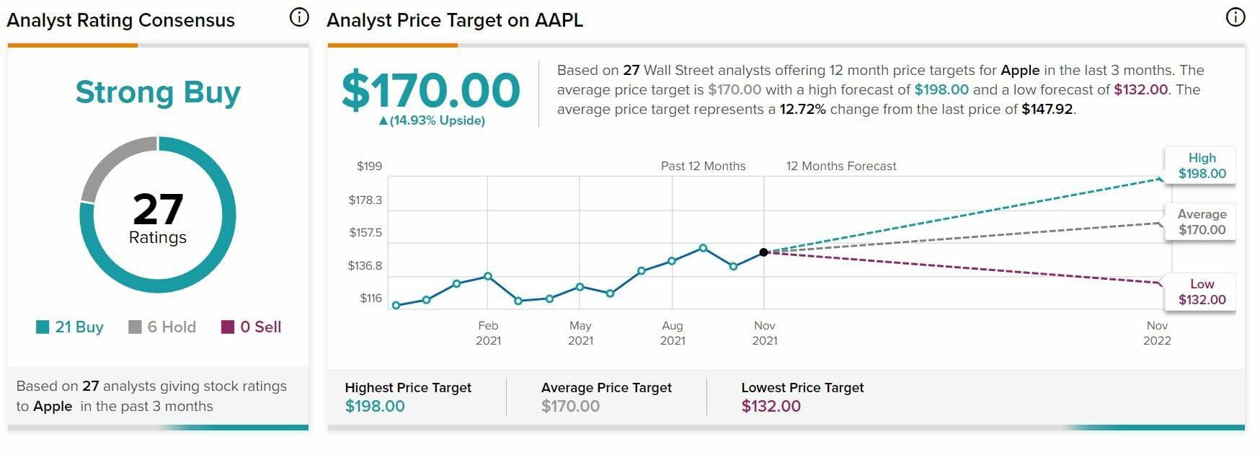Image resolution: width=1260 pixels, height=460 pixels.
Task: Click the Strong Buy consensus heading
Action: point(158,92)
